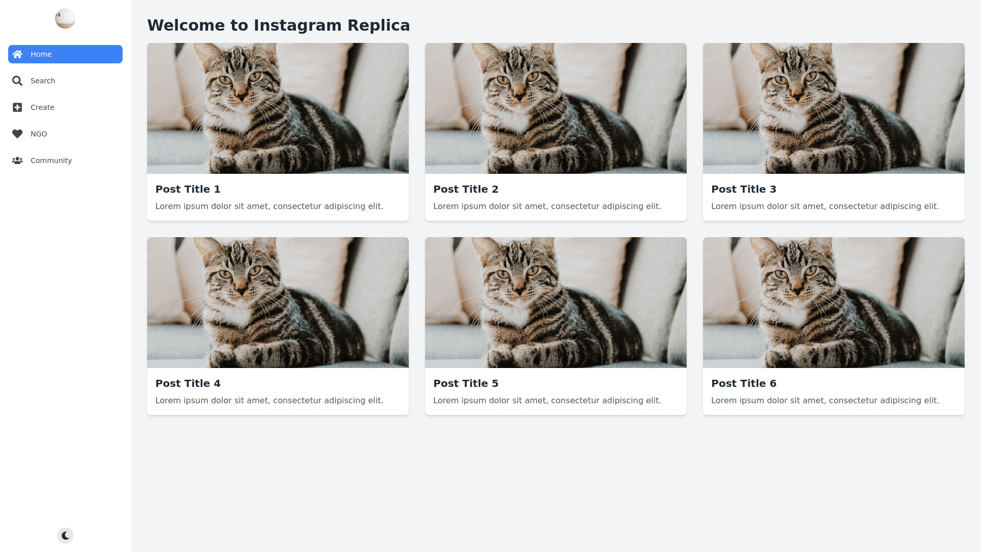Click the Home house icon
This screenshot has width=981, height=552.
pos(17,54)
